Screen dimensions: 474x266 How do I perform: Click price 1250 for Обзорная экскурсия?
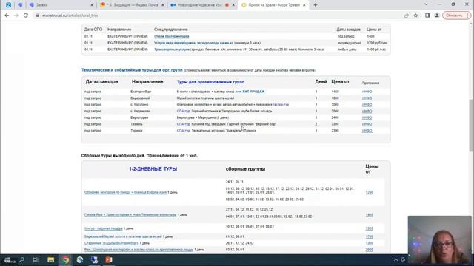(x=369, y=192)
